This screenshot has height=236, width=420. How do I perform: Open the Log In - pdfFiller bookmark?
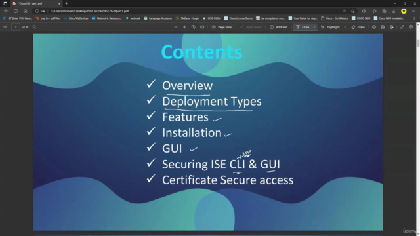tap(48, 18)
